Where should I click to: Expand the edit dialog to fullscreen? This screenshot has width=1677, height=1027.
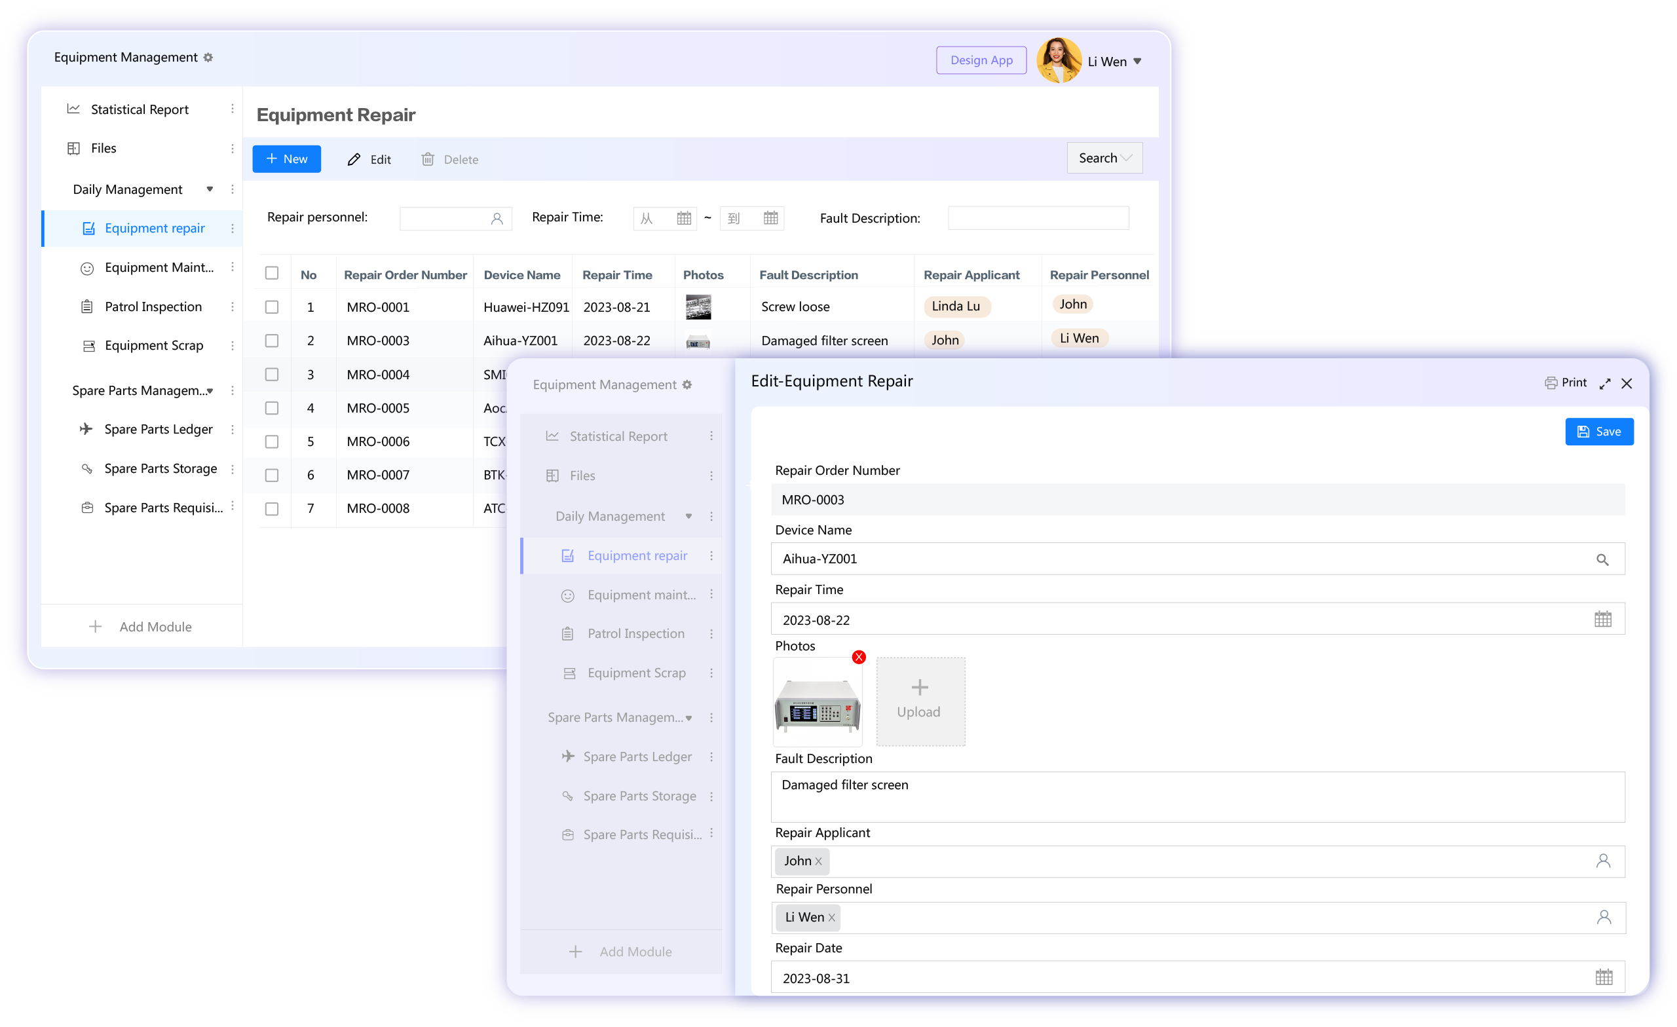pyautogui.click(x=1605, y=383)
